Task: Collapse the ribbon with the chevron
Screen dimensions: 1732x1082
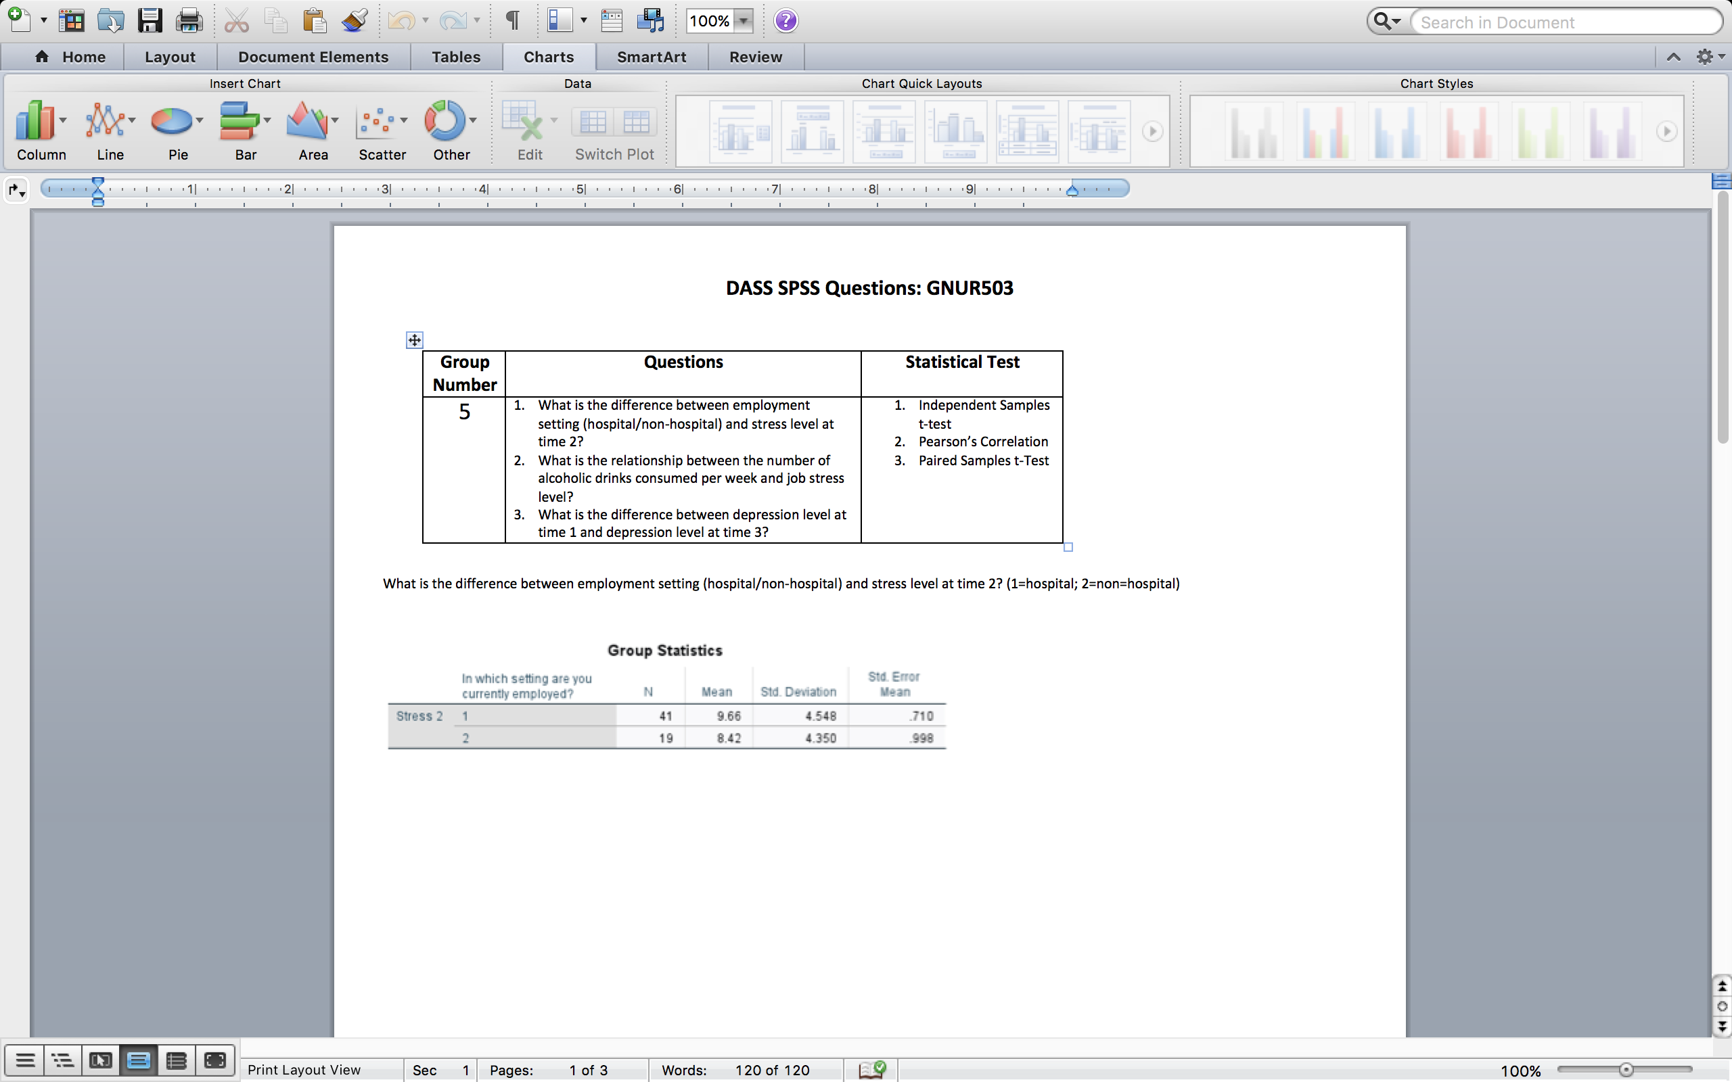Action: [1673, 57]
